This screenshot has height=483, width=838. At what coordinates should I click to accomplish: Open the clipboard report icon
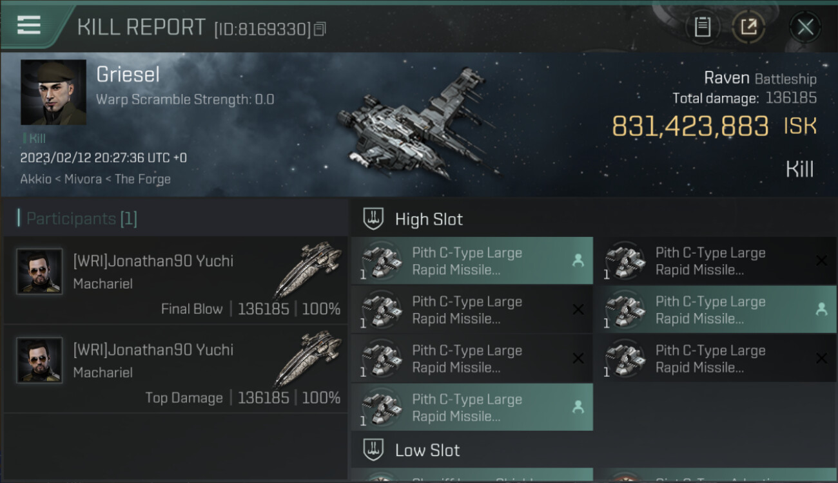point(703,27)
